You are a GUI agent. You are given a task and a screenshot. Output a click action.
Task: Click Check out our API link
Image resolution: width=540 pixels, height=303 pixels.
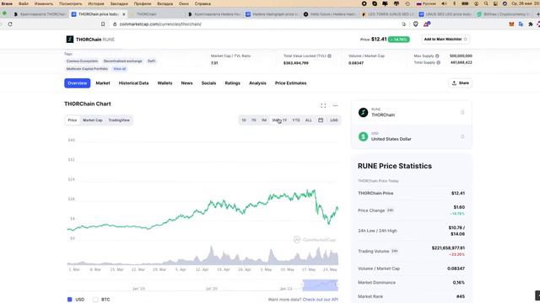(x=321, y=300)
